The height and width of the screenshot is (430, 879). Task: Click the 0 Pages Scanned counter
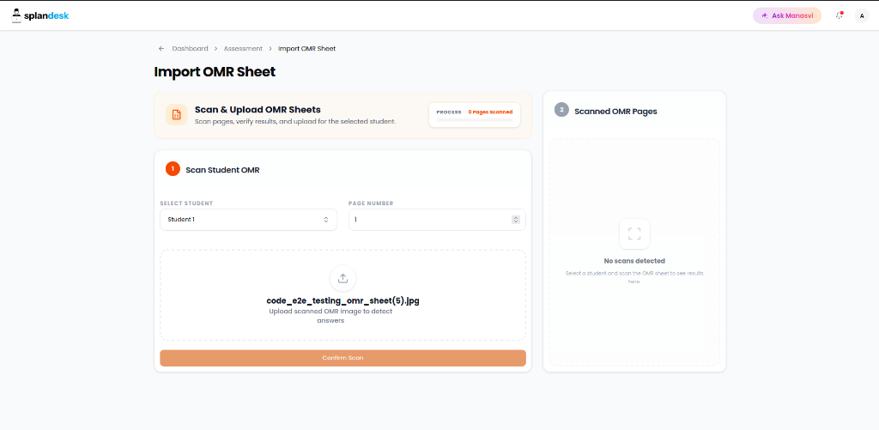click(x=490, y=112)
